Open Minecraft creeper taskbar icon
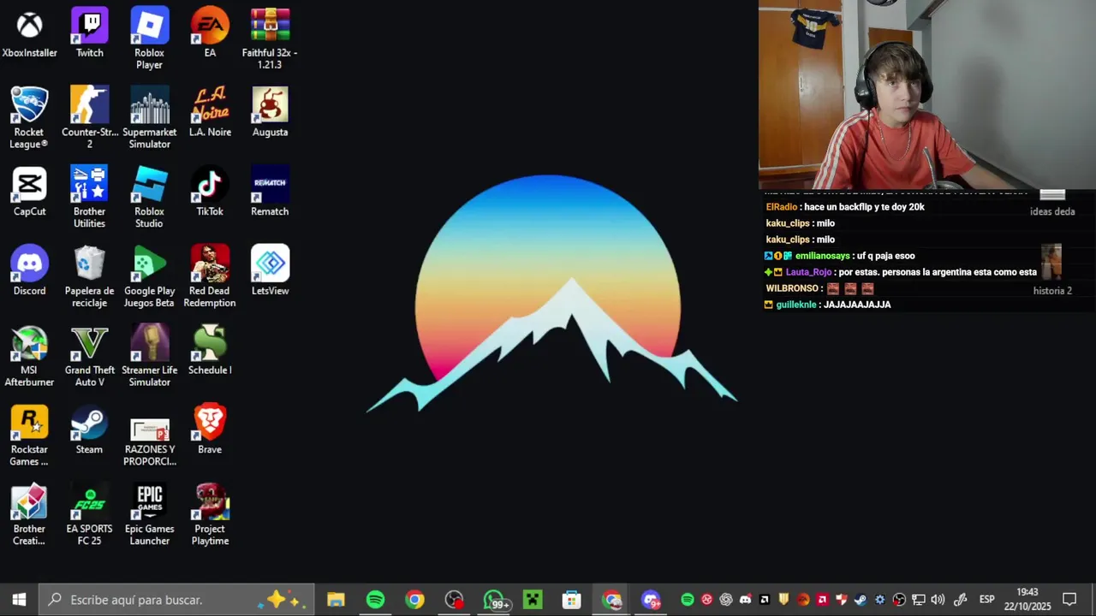The width and height of the screenshot is (1096, 616). point(533,600)
